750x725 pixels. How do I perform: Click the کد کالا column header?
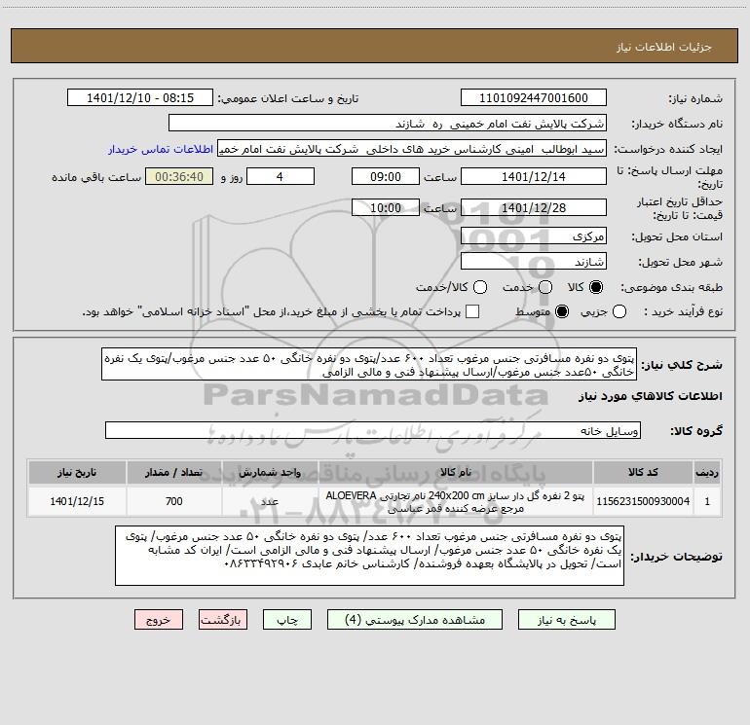point(643,472)
